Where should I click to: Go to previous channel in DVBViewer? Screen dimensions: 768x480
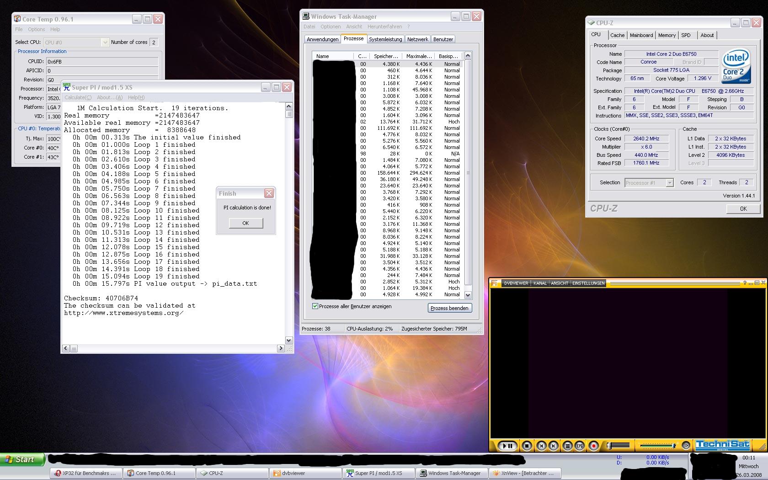[x=541, y=445]
